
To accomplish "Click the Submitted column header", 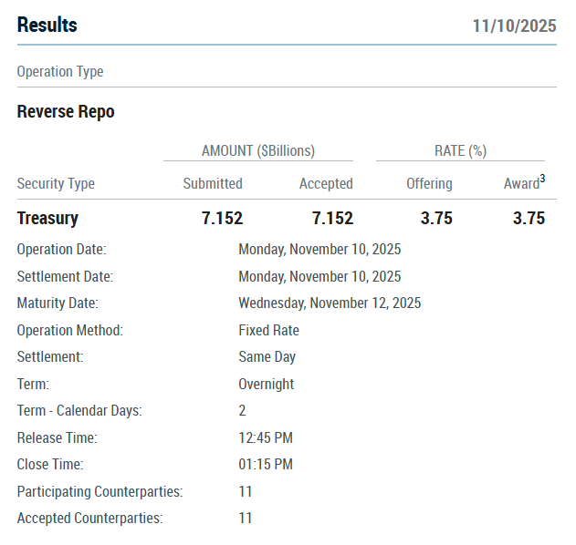I will click(213, 183).
